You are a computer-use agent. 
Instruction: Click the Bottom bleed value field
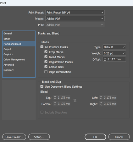click(63, 104)
